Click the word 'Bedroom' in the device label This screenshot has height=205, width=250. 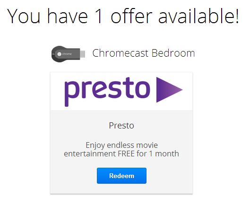(173, 53)
